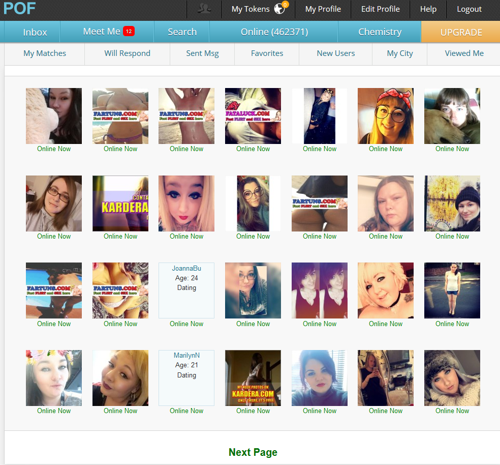Click the user silhouette icon in top bar

[x=204, y=9]
